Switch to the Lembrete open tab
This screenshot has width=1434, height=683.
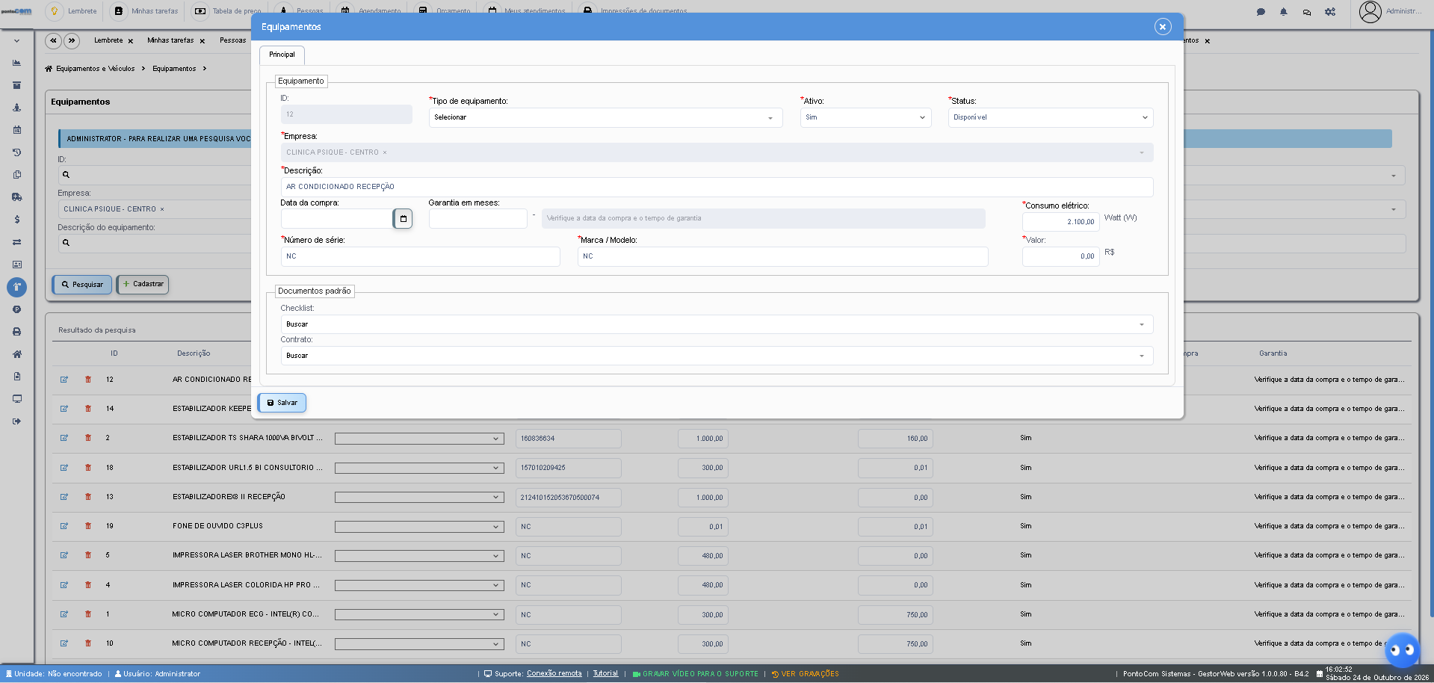coord(108,40)
